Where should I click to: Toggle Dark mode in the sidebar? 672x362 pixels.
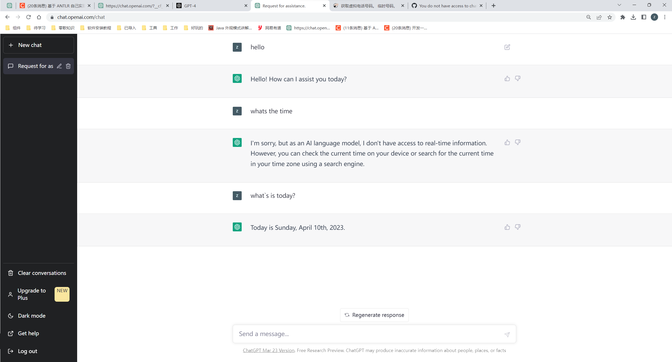click(x=31, y=316)
